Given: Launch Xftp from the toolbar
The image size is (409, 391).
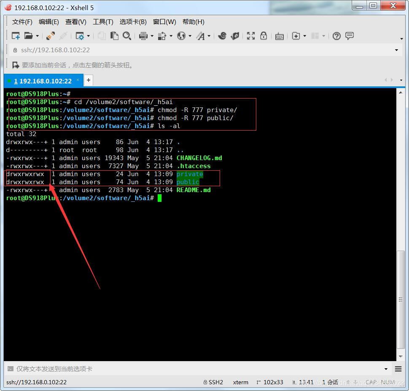Looking at the screenshot, I should [x=235, y=36].
